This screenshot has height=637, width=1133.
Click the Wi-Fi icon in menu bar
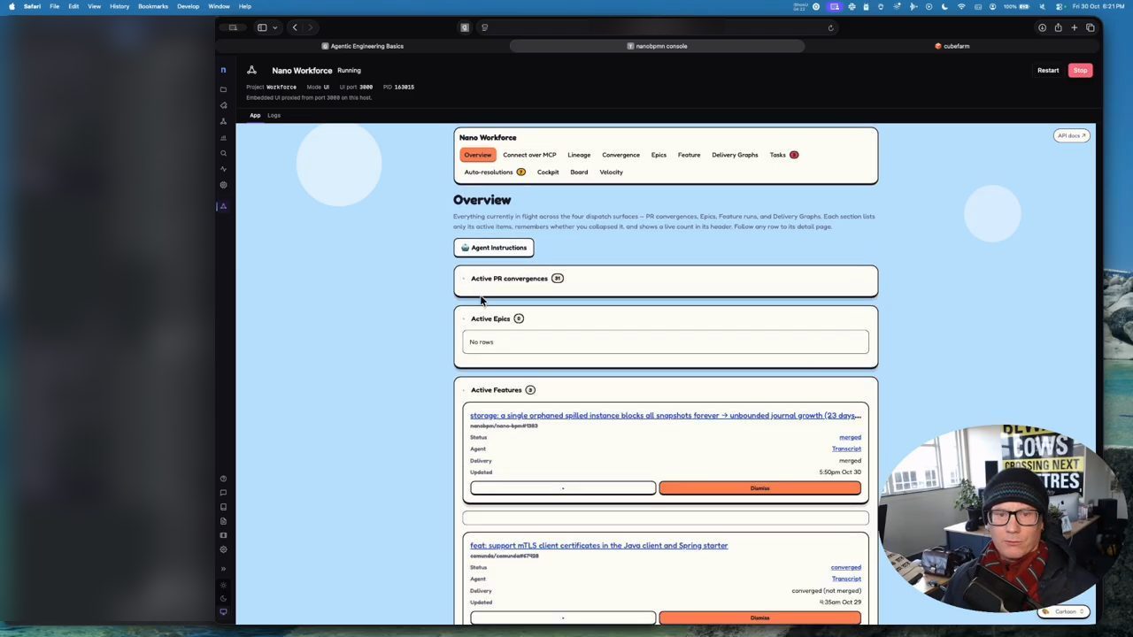pyautogui.click(x=960, y=6)
